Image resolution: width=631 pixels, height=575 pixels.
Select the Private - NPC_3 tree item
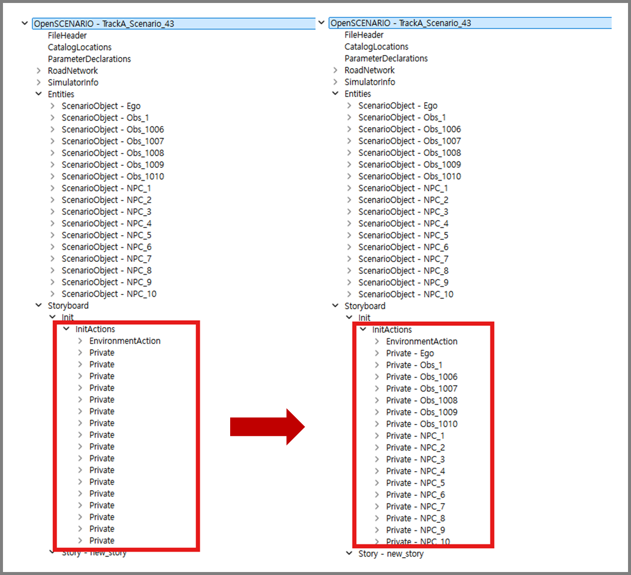(x=415, y=459)
